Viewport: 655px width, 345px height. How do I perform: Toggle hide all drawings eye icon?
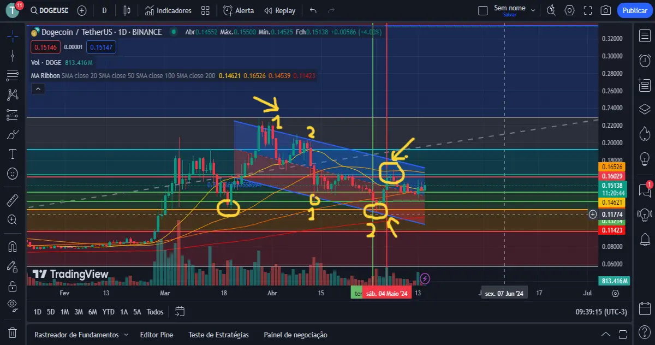pyautogui.click(x=12, y=305)
